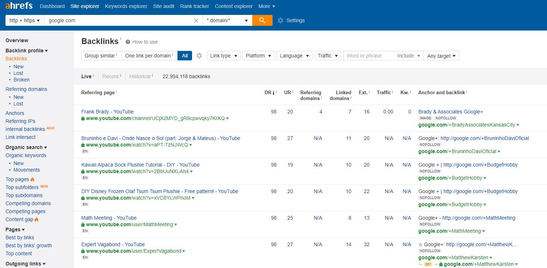
Task: Open Referring domains in sidebar
Action: [x=26, y=89]
